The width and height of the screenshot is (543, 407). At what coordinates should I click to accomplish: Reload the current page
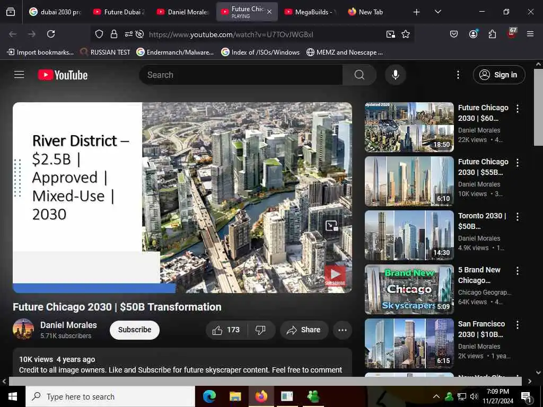(51, 34)
